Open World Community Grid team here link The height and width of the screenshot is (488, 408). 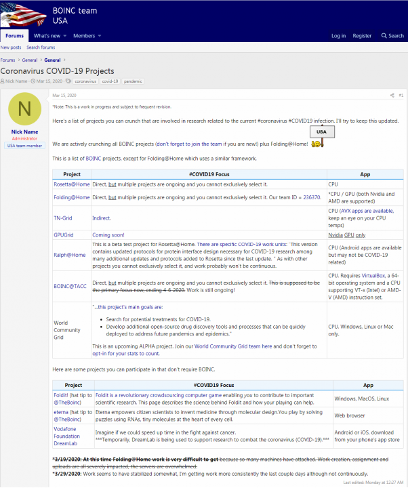click(233, 346)
